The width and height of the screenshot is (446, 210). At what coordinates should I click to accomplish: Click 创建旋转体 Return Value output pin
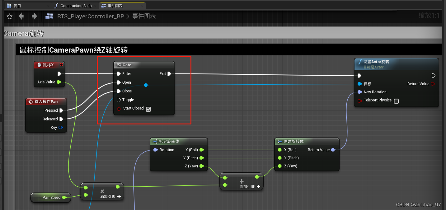pos(333,150)
